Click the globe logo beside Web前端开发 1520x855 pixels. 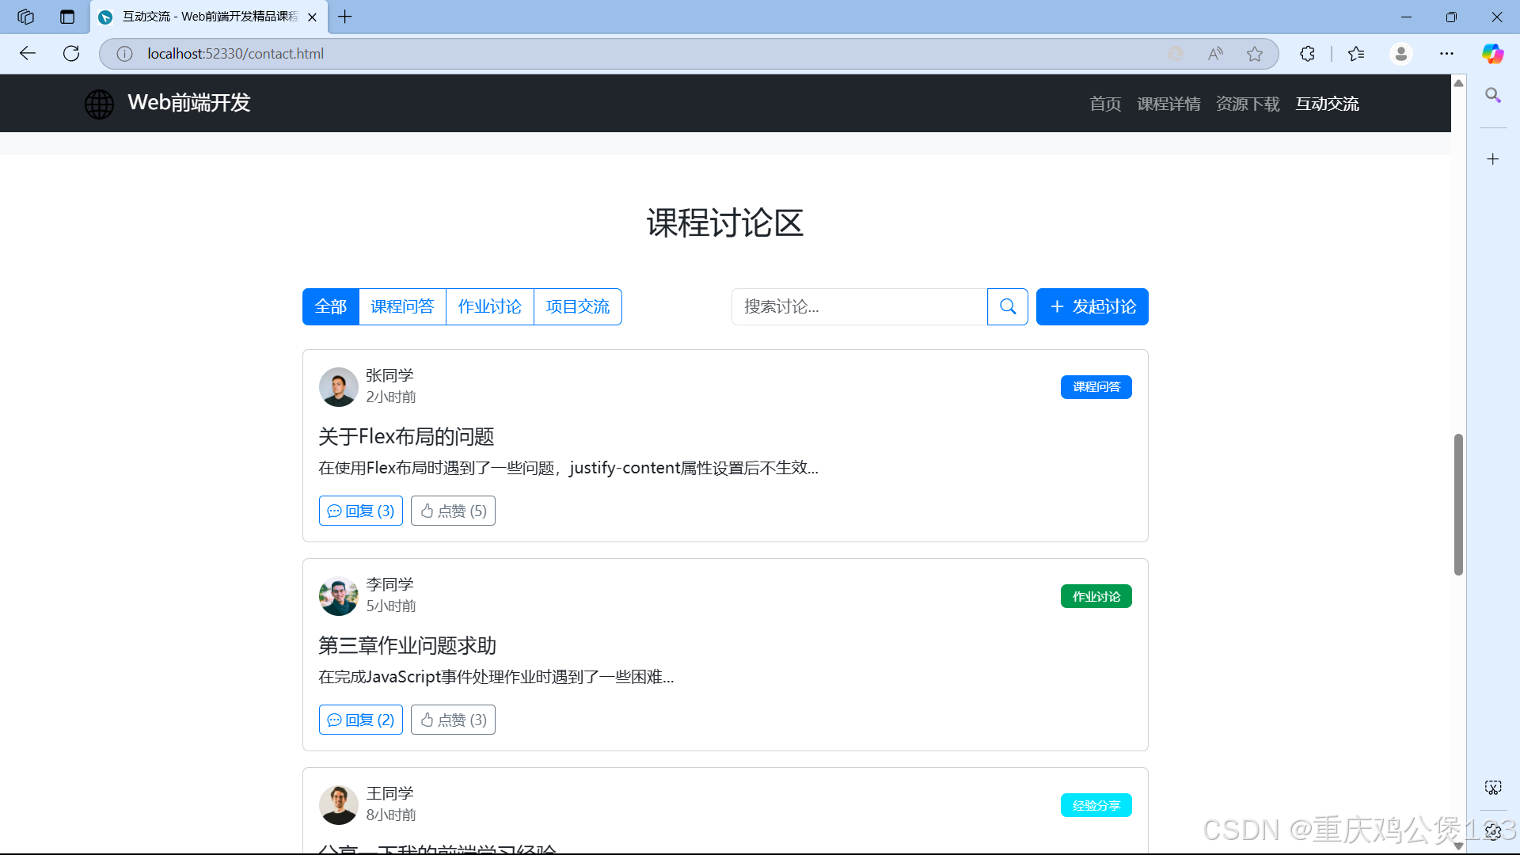(99, 103)
